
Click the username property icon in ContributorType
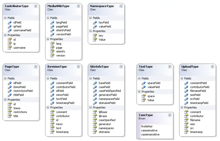coord(10,48)
